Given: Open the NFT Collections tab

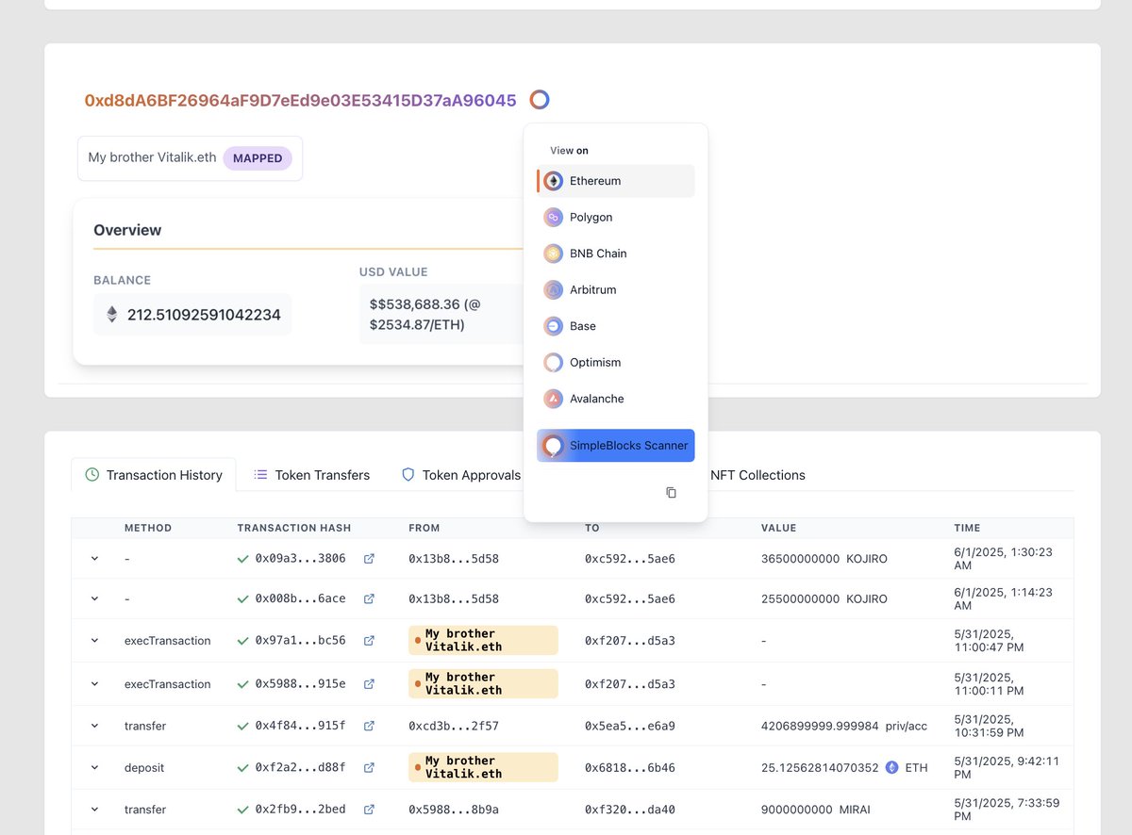Looking at the screenshot, I should pos(757,475).
